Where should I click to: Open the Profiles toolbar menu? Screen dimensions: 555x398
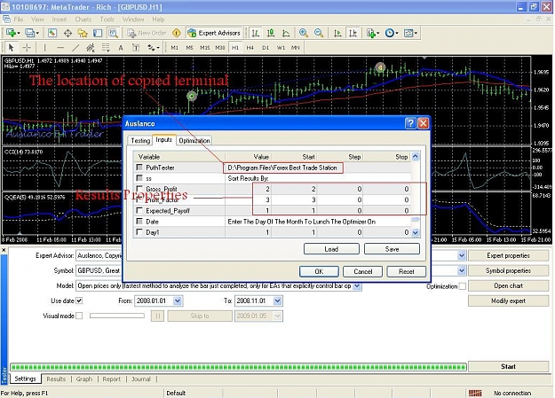coord(32,33)
